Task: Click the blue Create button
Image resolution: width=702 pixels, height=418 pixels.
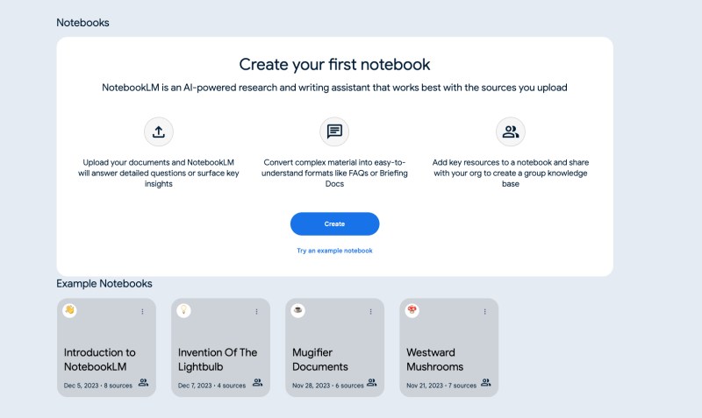Action: 334,224
